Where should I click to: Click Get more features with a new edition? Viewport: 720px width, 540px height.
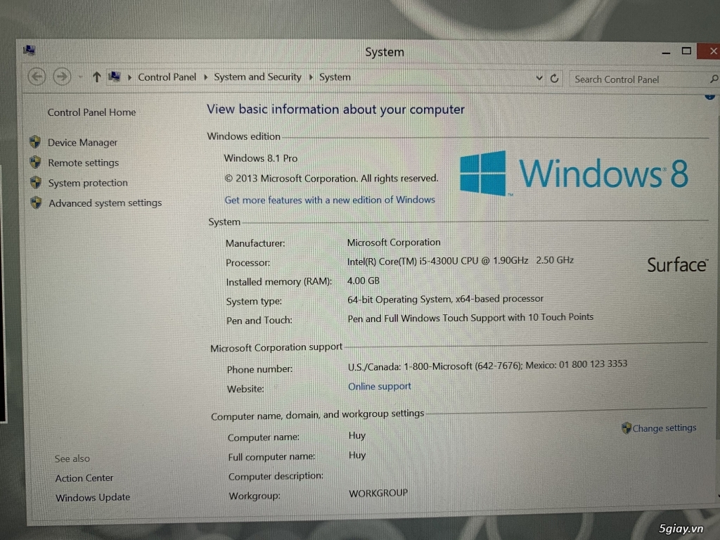point(330,199)
